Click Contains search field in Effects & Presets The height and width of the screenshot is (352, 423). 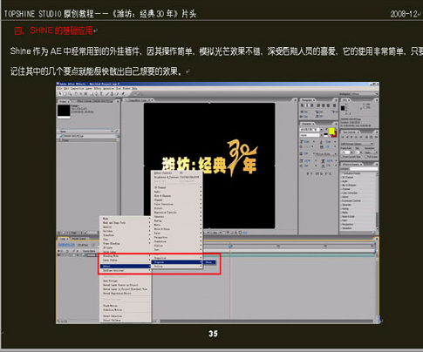(x=364, y=169)
